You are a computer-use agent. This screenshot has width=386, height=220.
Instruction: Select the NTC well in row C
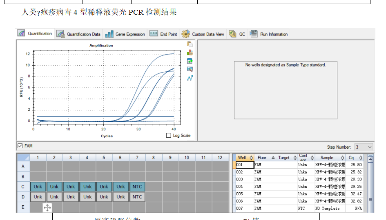click(137, 187)
